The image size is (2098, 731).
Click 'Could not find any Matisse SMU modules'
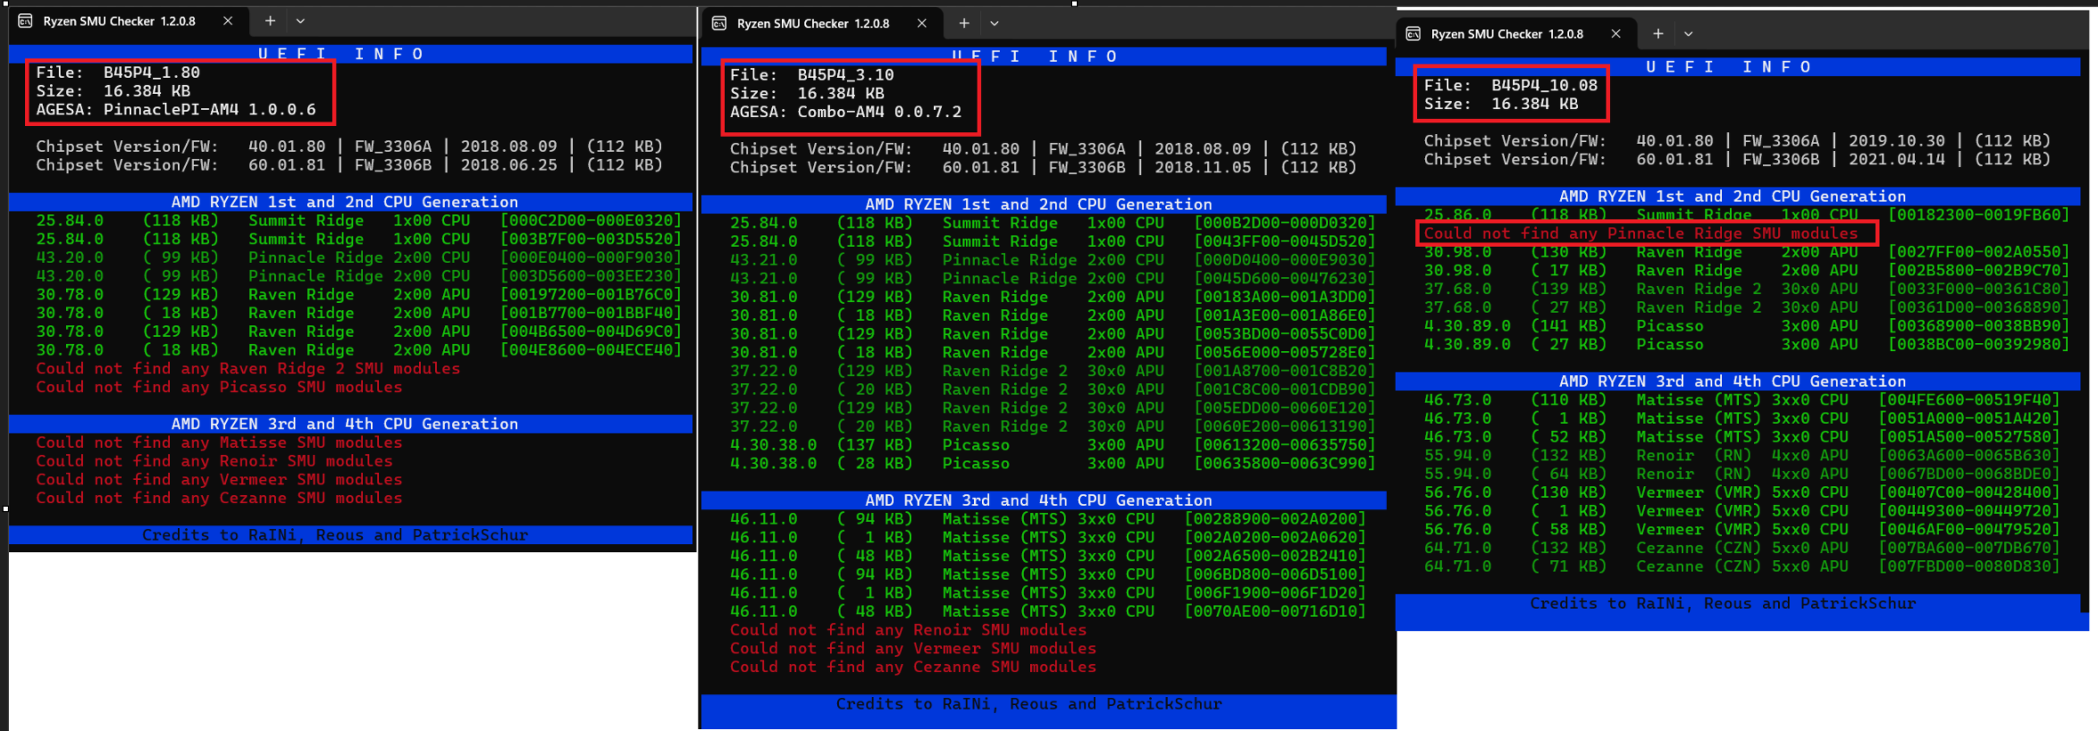click(219, 443)
